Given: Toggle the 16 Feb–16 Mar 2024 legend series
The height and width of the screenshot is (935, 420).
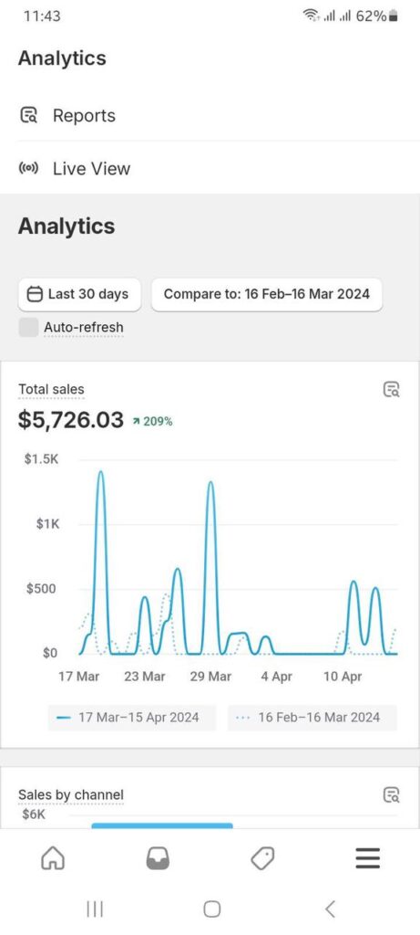Looking at the screenshot, I should coord(312,717).
